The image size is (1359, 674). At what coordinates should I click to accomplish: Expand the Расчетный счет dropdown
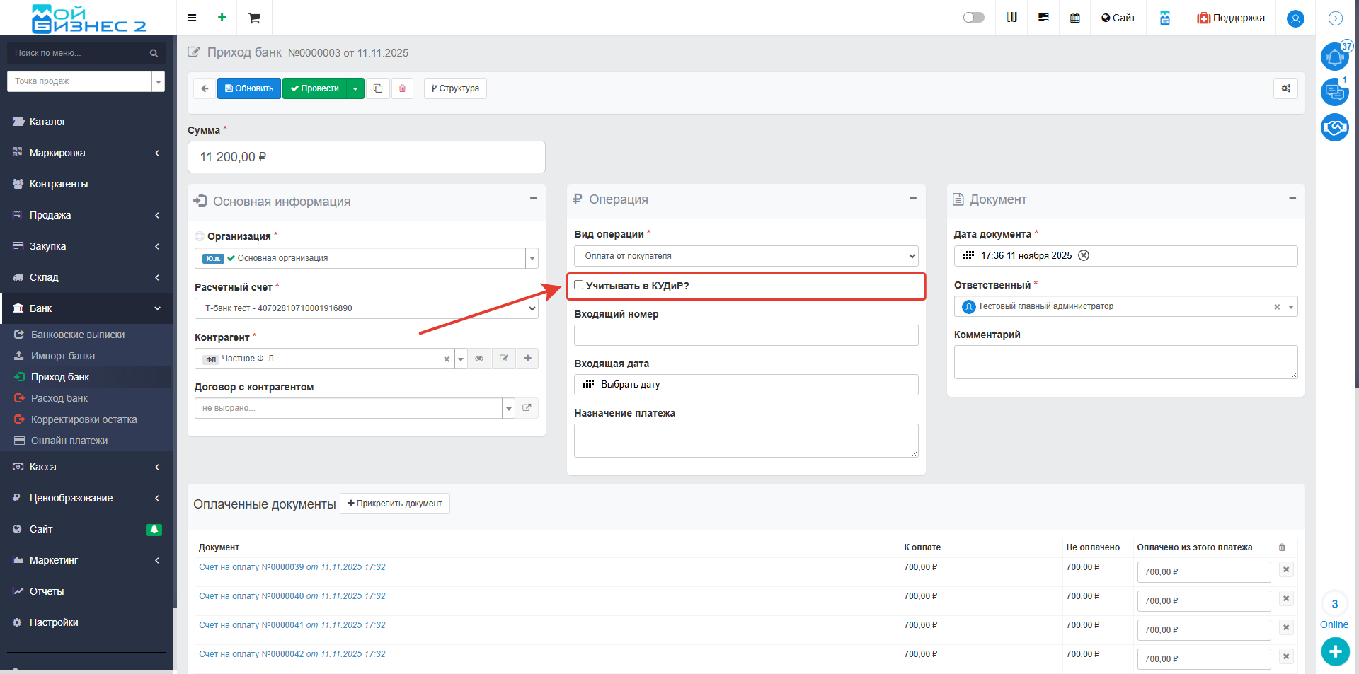tap(366, 308)
